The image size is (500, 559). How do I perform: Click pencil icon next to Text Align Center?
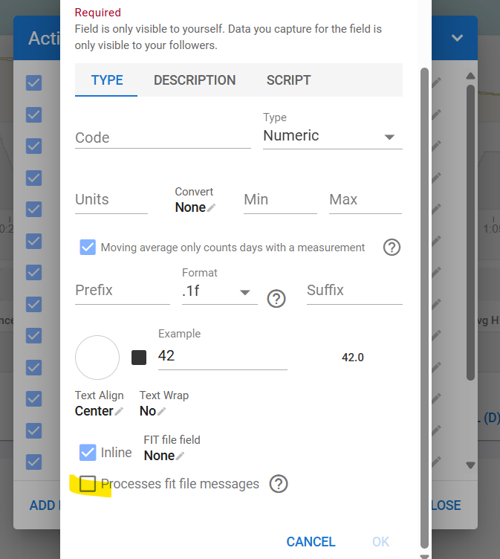[x=119, y=411]
